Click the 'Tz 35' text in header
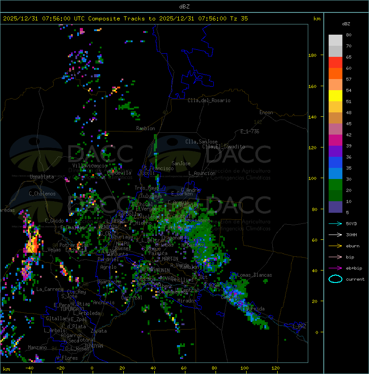 (239, 19)
